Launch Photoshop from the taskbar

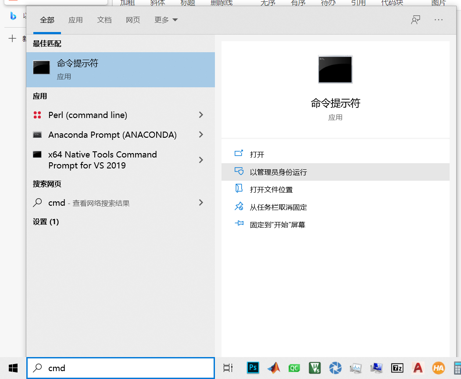[253, 368]
